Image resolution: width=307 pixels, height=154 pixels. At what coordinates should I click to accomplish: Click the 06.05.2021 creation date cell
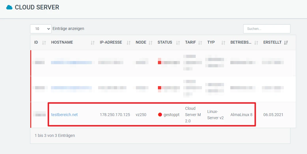tap(273, 115)
